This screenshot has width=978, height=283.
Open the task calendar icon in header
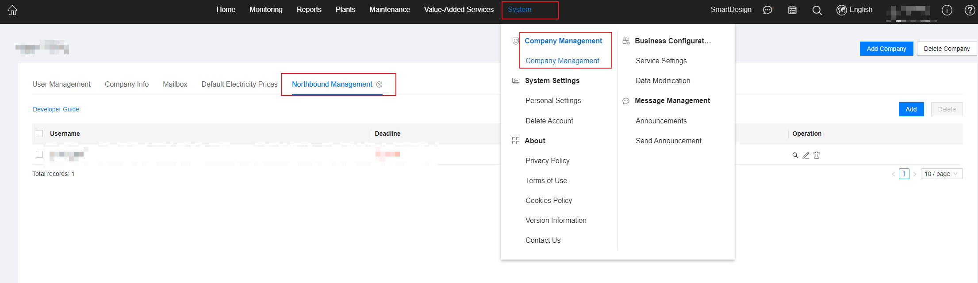792,10
